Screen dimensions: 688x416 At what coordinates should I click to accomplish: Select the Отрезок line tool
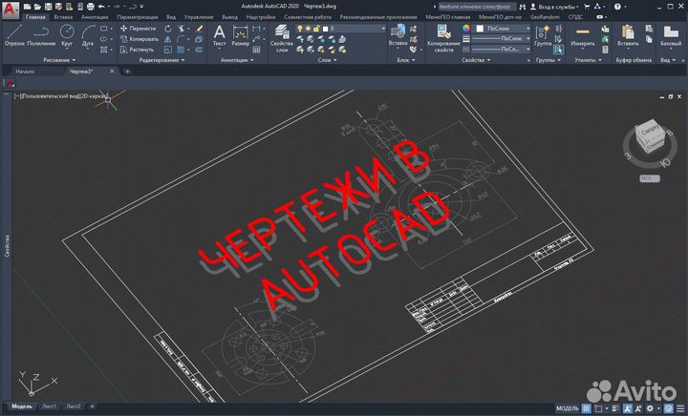[14, 35]
